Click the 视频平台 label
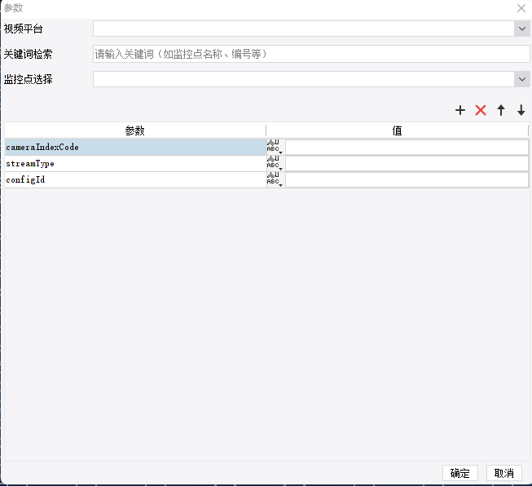 tap(23, 29)
